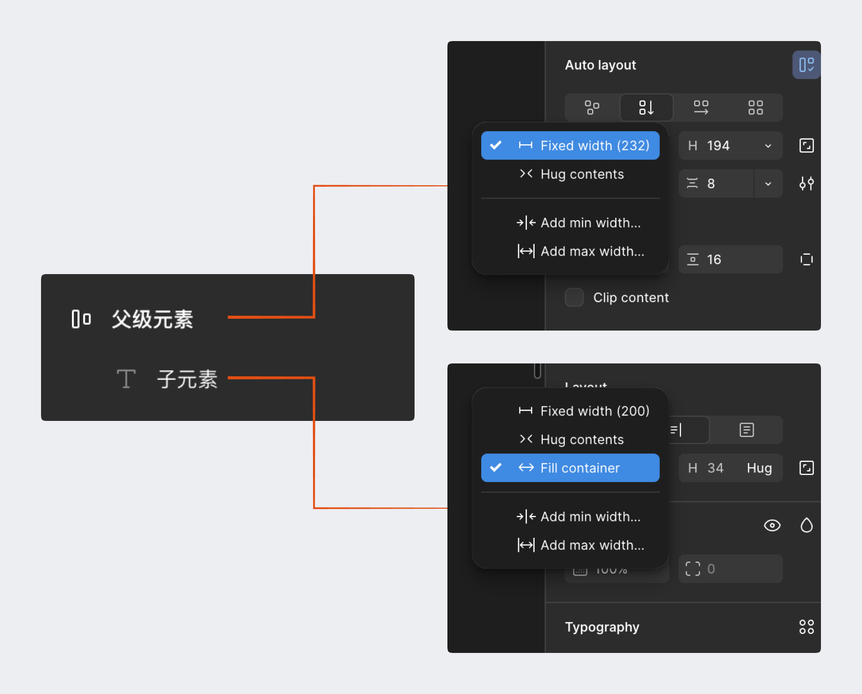This screenshot has width=862, height=694.
Task: Expand the H 194 height dropdown
Action: [x=768, y=146]
